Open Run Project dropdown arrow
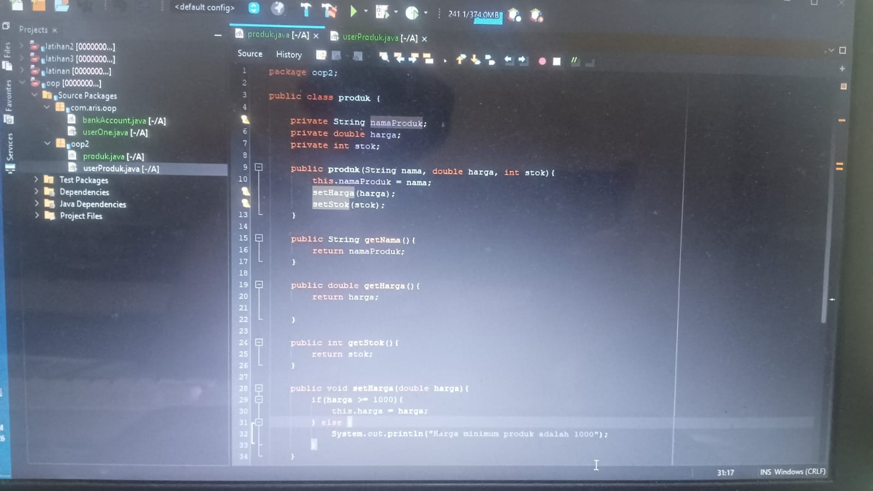The image size is (873, 491). point(366,11)
